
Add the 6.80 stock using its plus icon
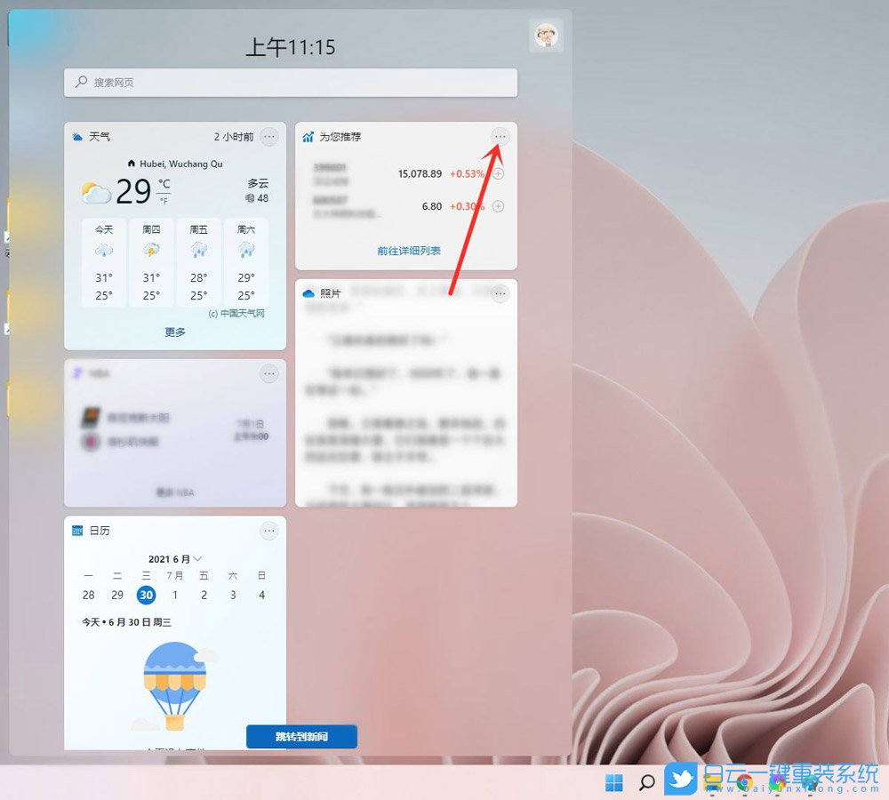click(498, 206)
